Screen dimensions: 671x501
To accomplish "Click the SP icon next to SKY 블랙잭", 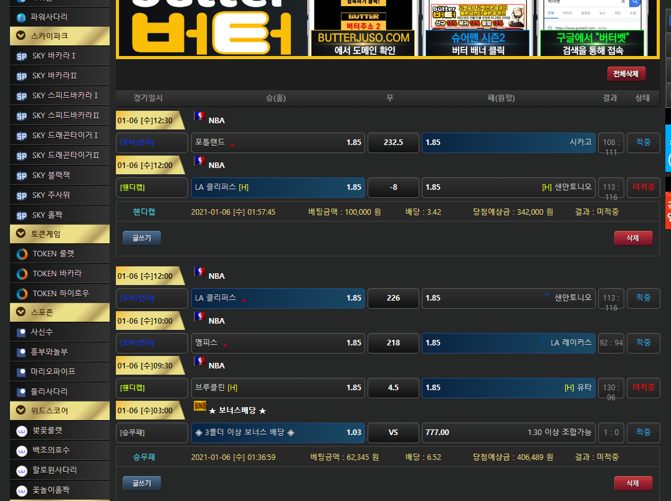I will [x=22, y=176].
